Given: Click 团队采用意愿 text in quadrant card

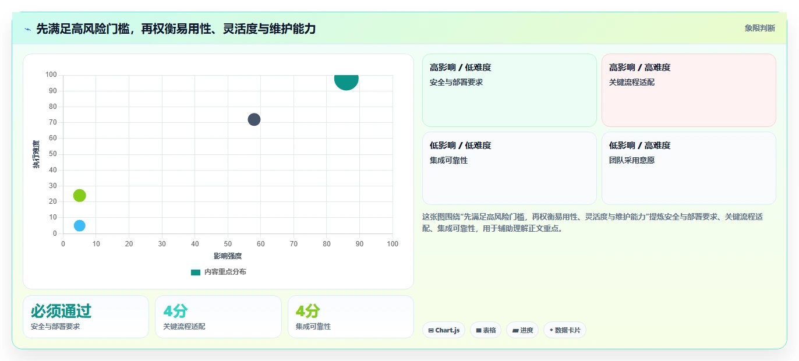Looking at the screenshot, I should (x=632, y=160).
